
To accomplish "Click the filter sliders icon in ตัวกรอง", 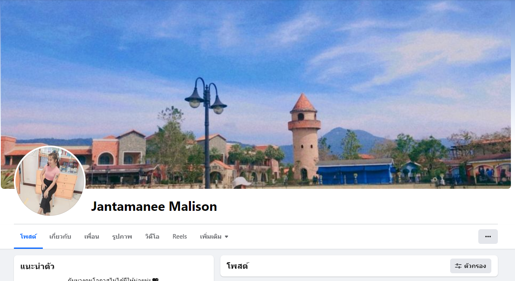I will (x=458, y=266).
